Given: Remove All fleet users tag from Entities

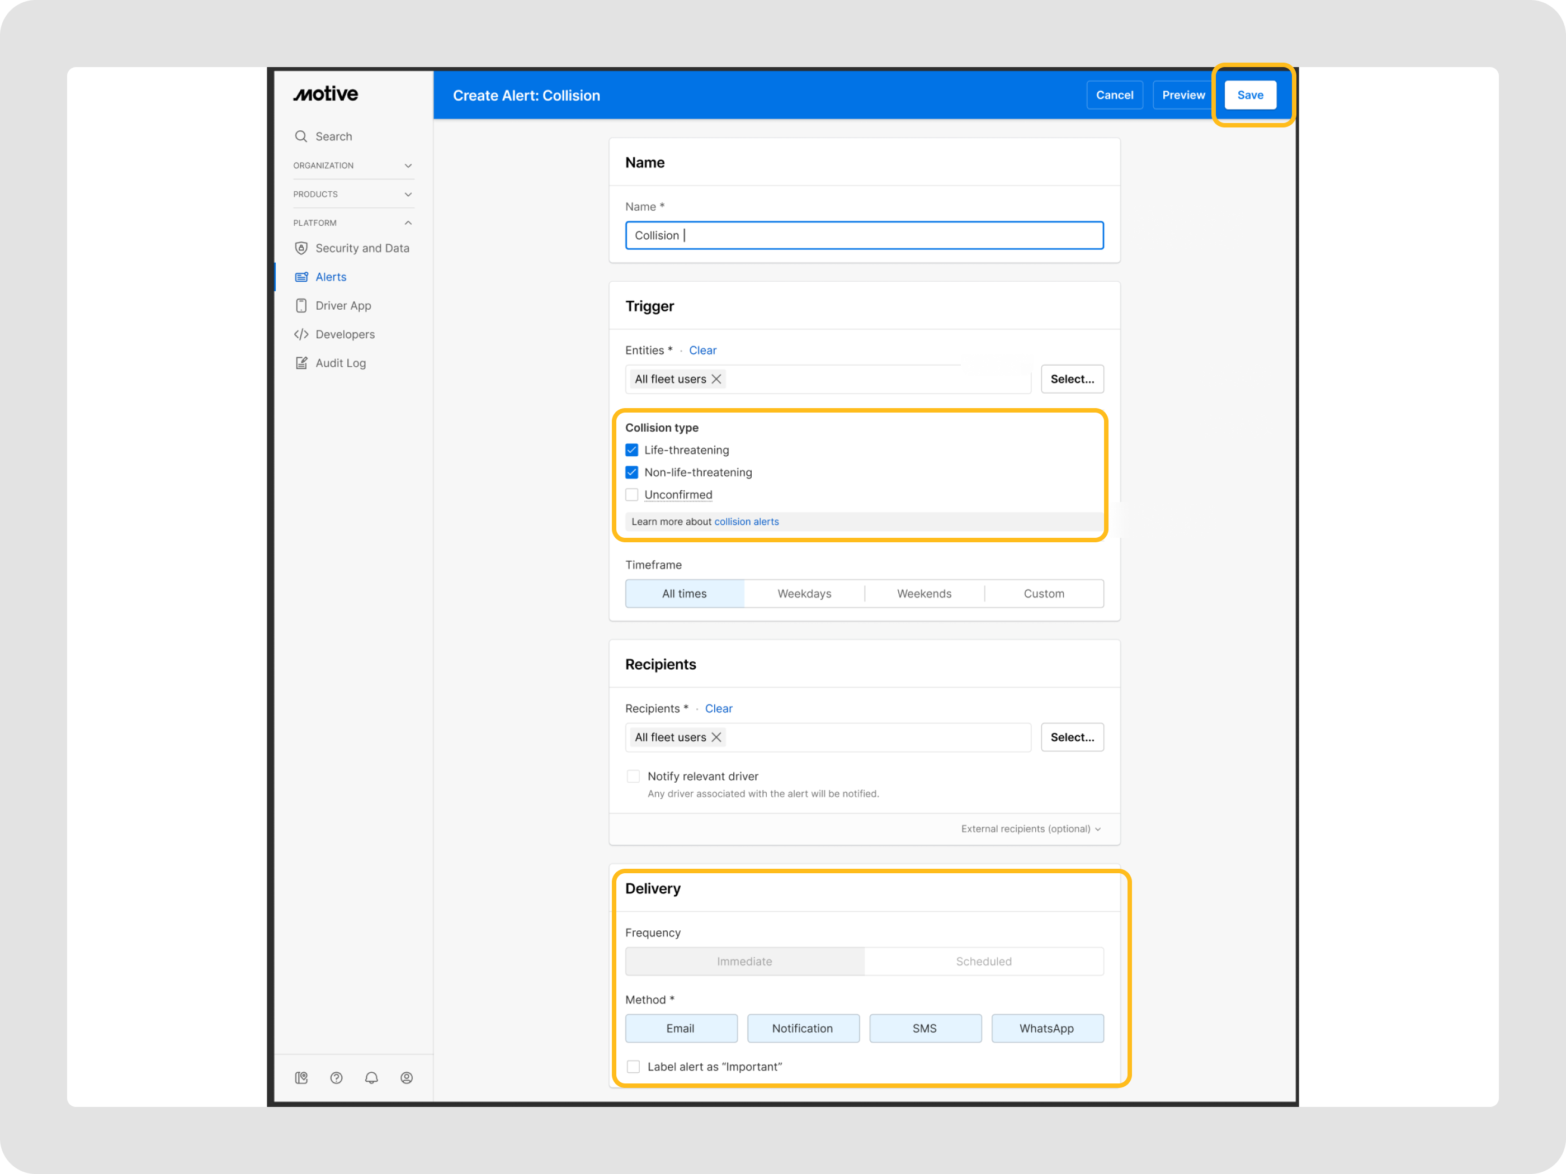Looking at the screenshot, I should (x=716, y=379).
